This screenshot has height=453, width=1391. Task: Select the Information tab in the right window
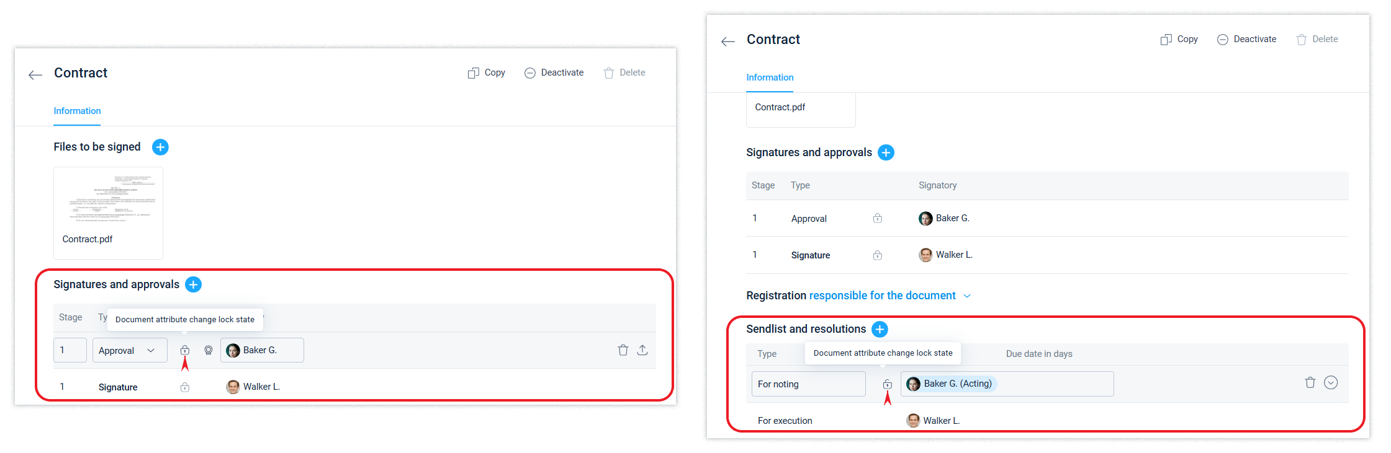point(770,77)
